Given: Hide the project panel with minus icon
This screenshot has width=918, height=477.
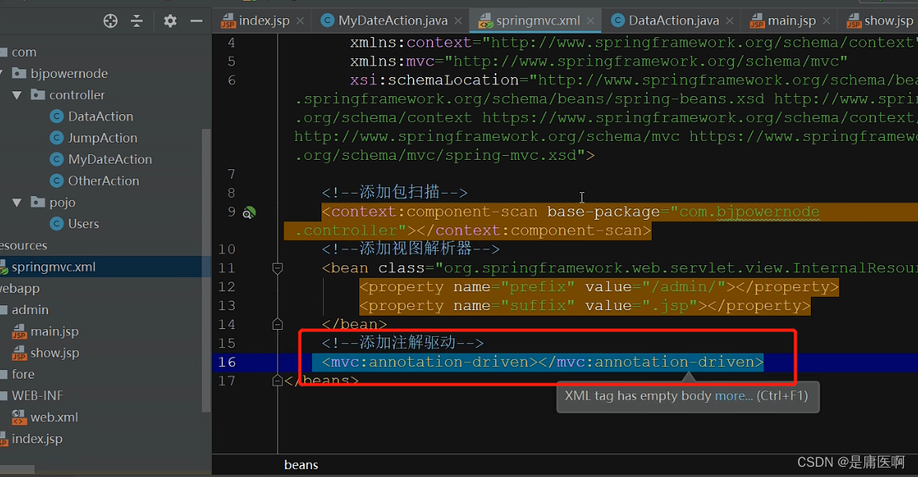Looking at the screenshot, I should (x=197, y=21).
